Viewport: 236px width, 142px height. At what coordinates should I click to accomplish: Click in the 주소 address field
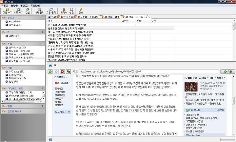point(149,71)
